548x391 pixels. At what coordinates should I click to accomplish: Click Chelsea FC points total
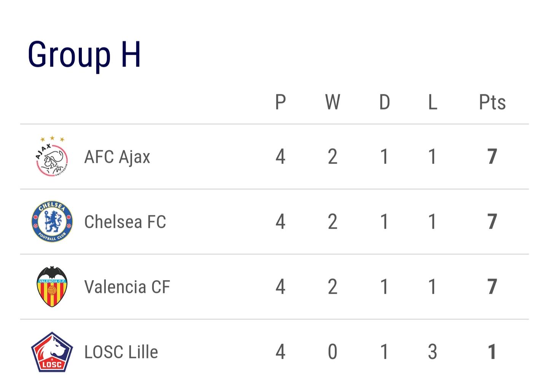click(x=492, y=221)
